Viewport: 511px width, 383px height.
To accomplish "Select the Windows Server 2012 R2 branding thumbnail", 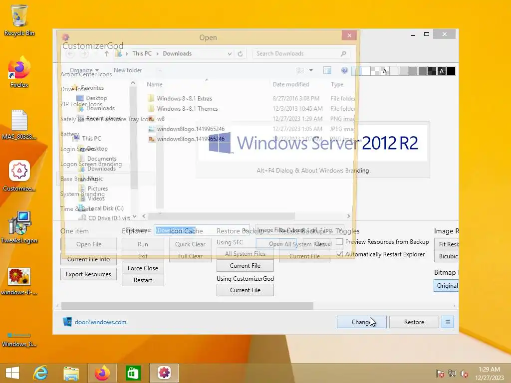I will coord(312,150).
